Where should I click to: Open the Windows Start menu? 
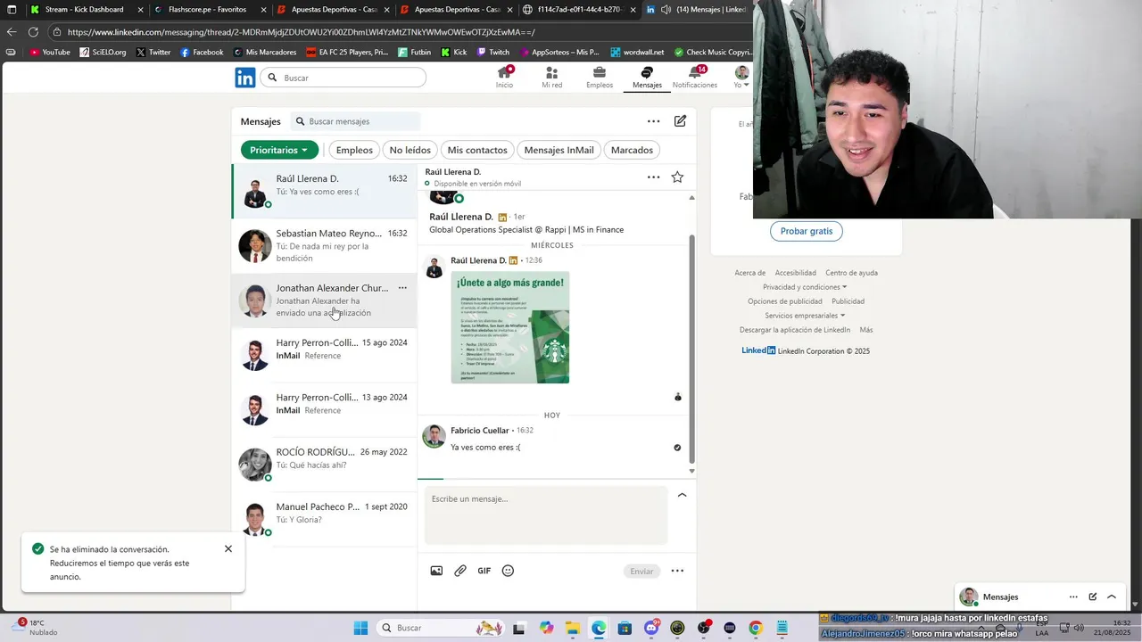click(360, 628)
